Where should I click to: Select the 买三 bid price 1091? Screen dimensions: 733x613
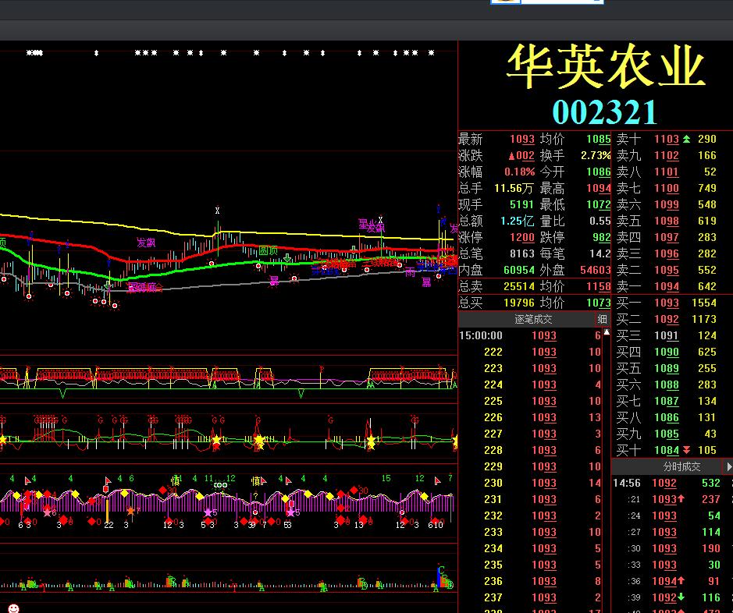(x=666, y=335)
